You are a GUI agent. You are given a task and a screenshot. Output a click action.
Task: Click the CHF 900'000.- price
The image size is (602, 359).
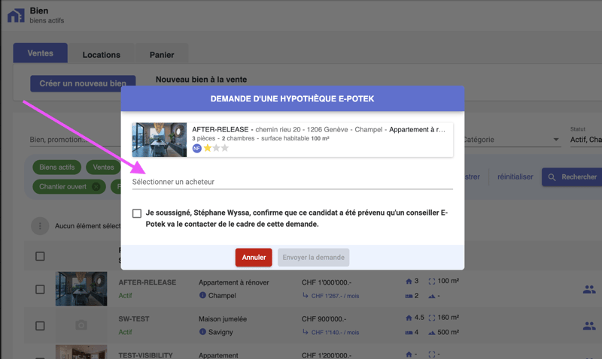click(x=324, y=318)
